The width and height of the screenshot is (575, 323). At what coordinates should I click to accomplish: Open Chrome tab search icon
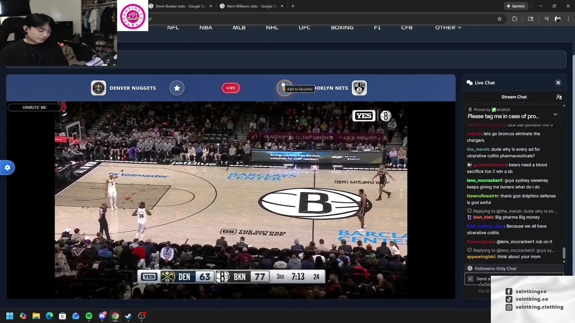coord(531,19)
